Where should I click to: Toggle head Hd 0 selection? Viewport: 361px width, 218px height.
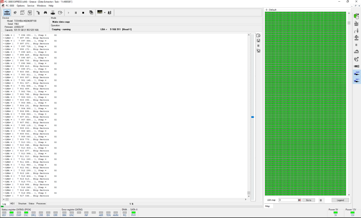tap(357, 73)
